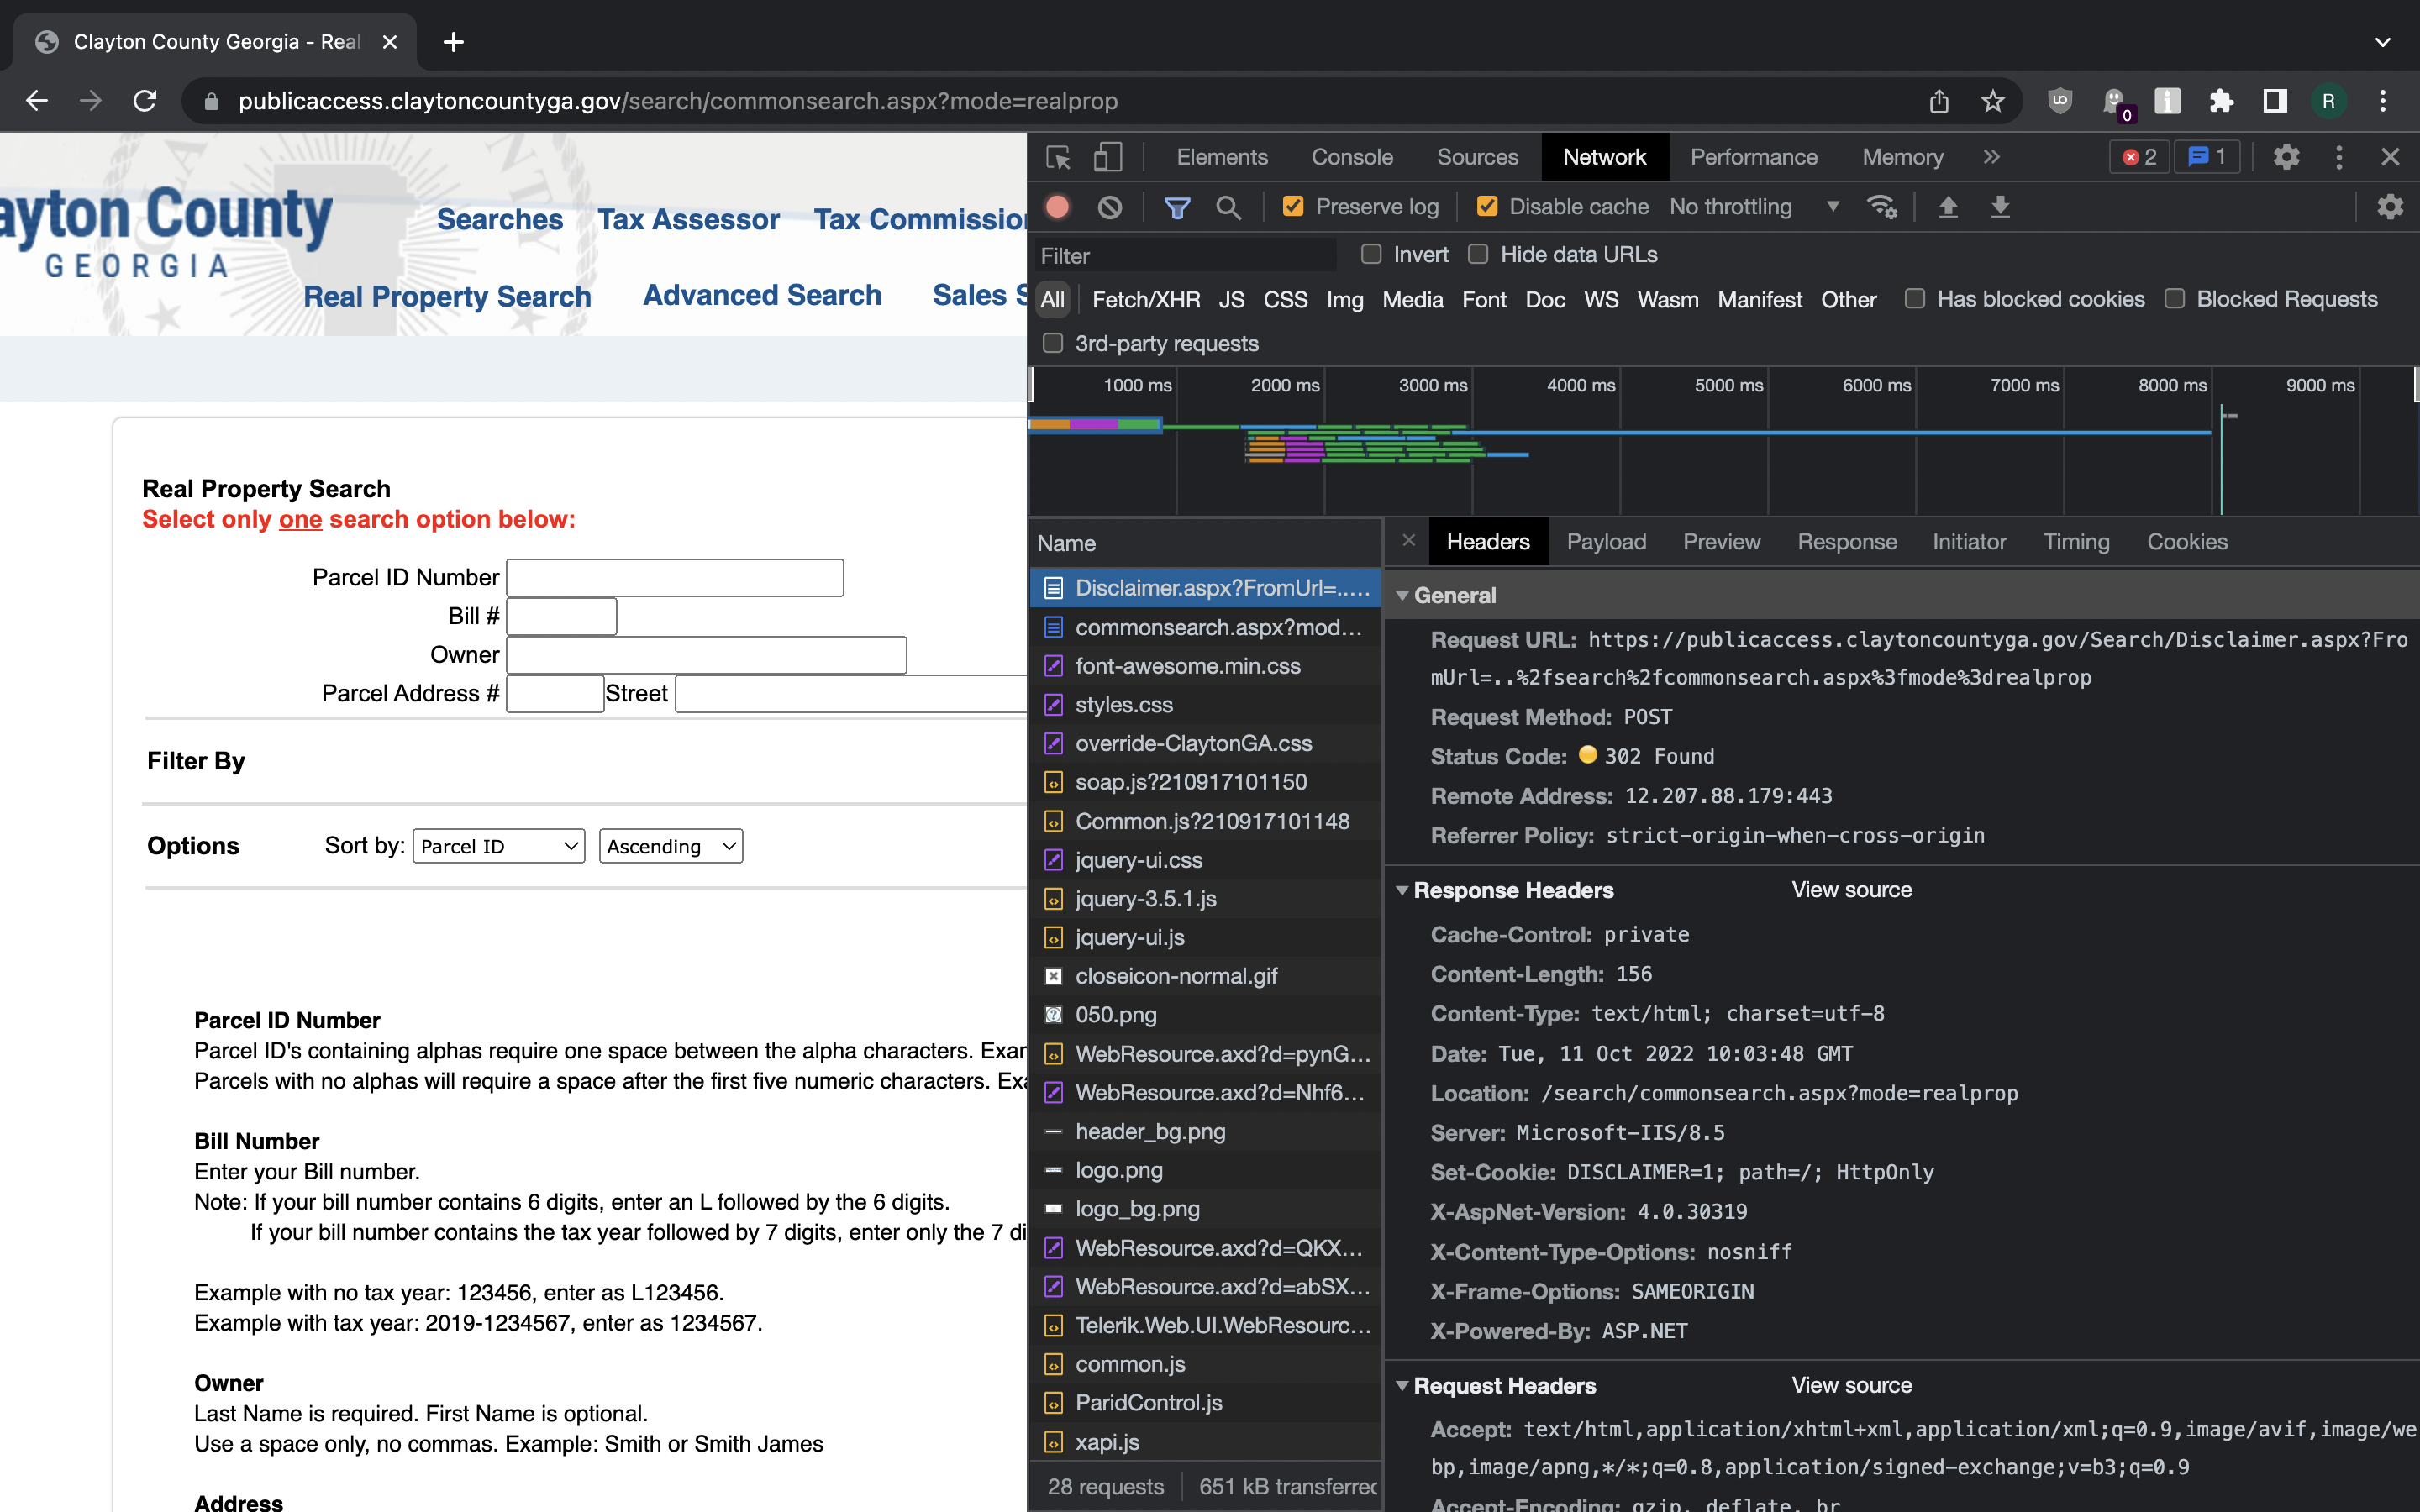This screenshot has height=1512, width=2420.
Task: Toggle Disable cache checkbox
Action: click(1486, 207)
